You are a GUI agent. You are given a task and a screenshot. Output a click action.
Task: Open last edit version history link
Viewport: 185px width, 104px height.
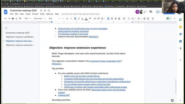(80, 14)
